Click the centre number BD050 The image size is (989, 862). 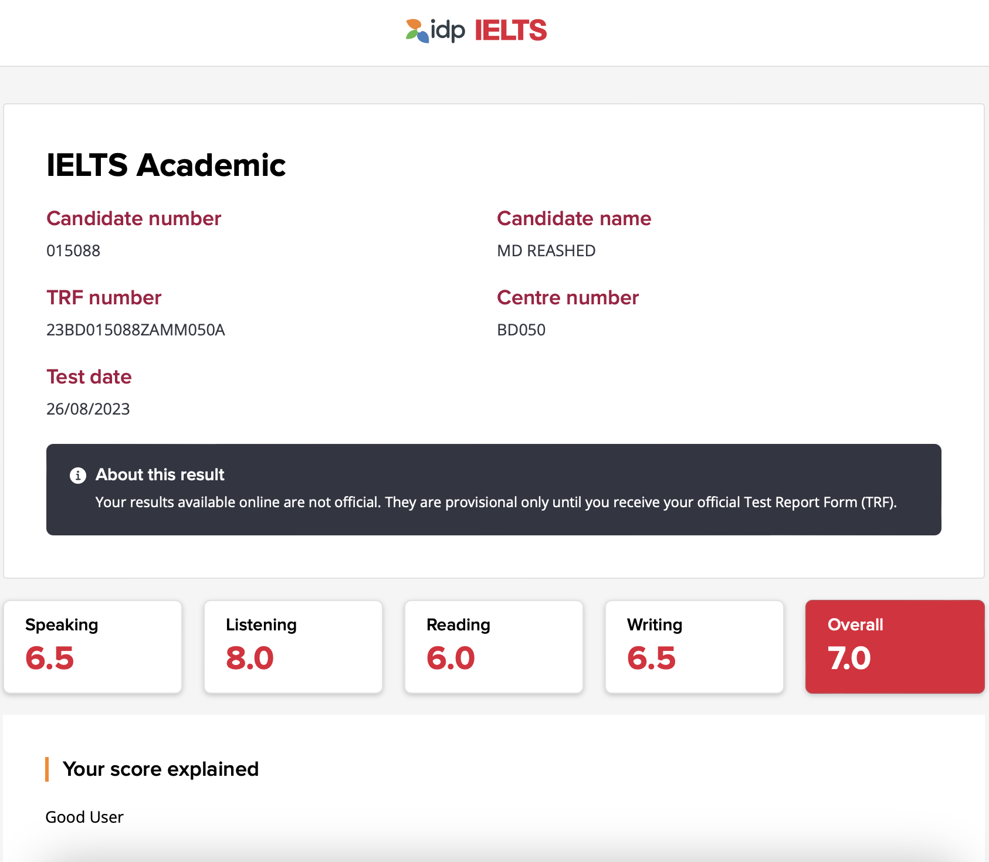521,330
